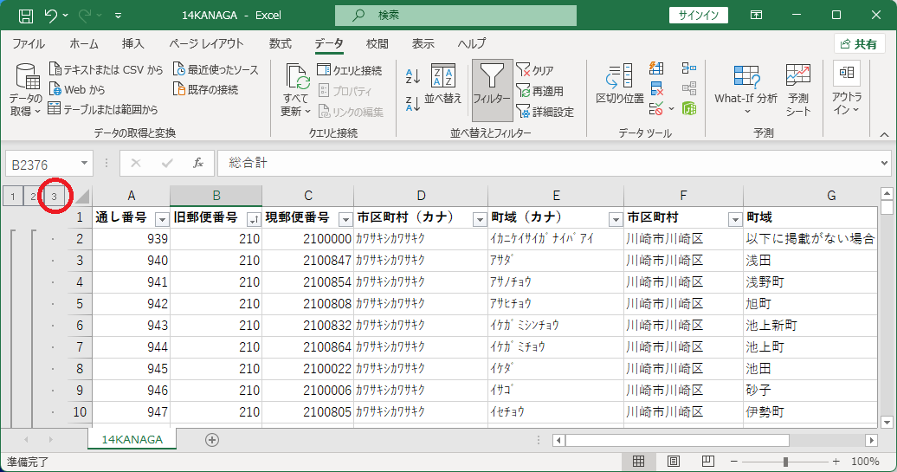The width and height of the screenshot is (897, 472).
Task: Switch to the 挿入 tab
Action: [x=132, y=43]
